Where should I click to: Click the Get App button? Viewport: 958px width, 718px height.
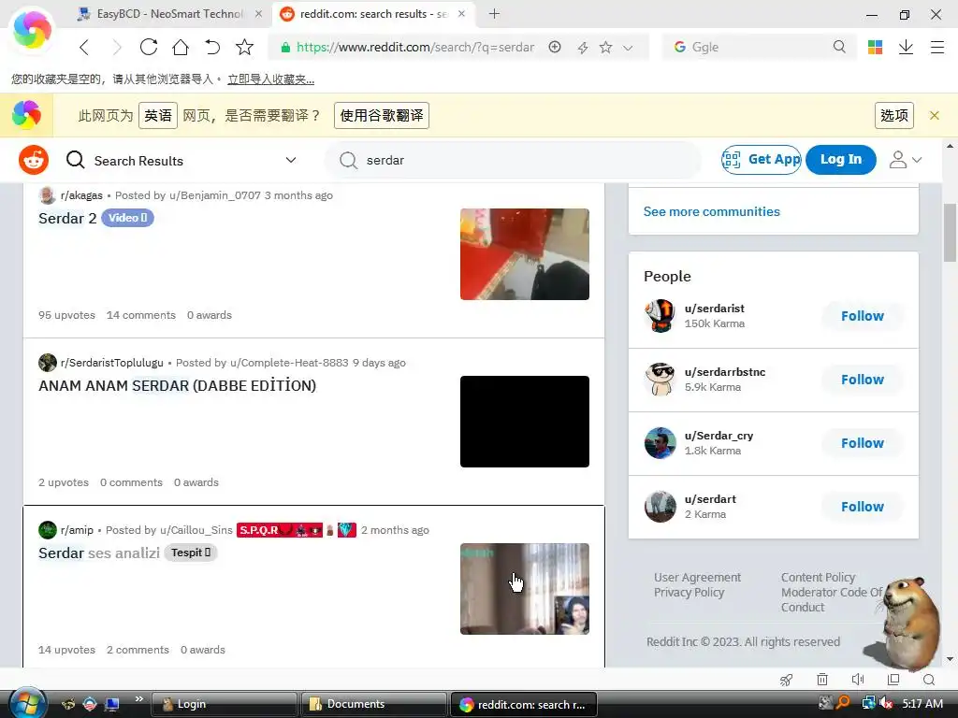(762, 159)
